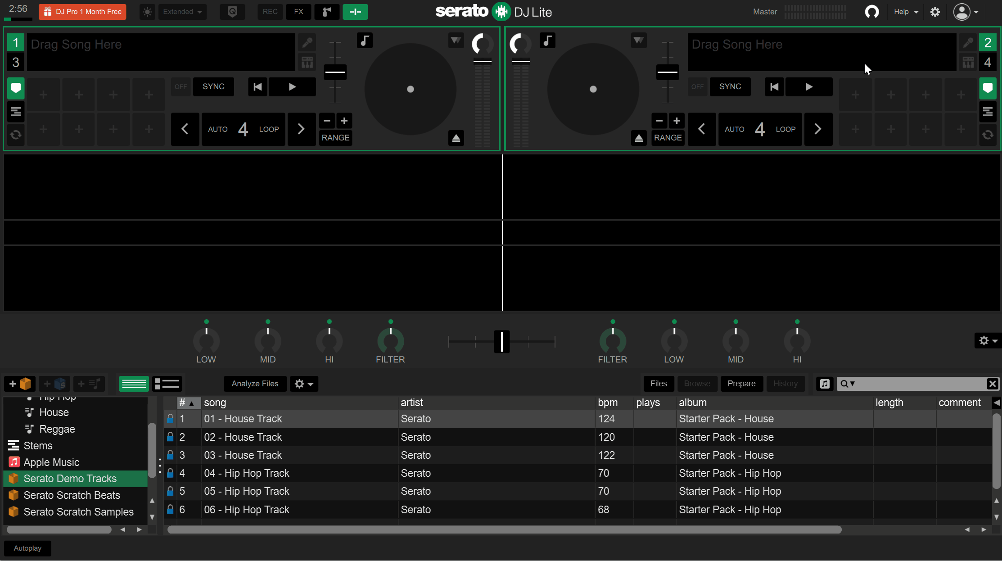1002x561 pixels.
Task: Open deck 2 censor dropdown arrow
Action: coord(638,41)
